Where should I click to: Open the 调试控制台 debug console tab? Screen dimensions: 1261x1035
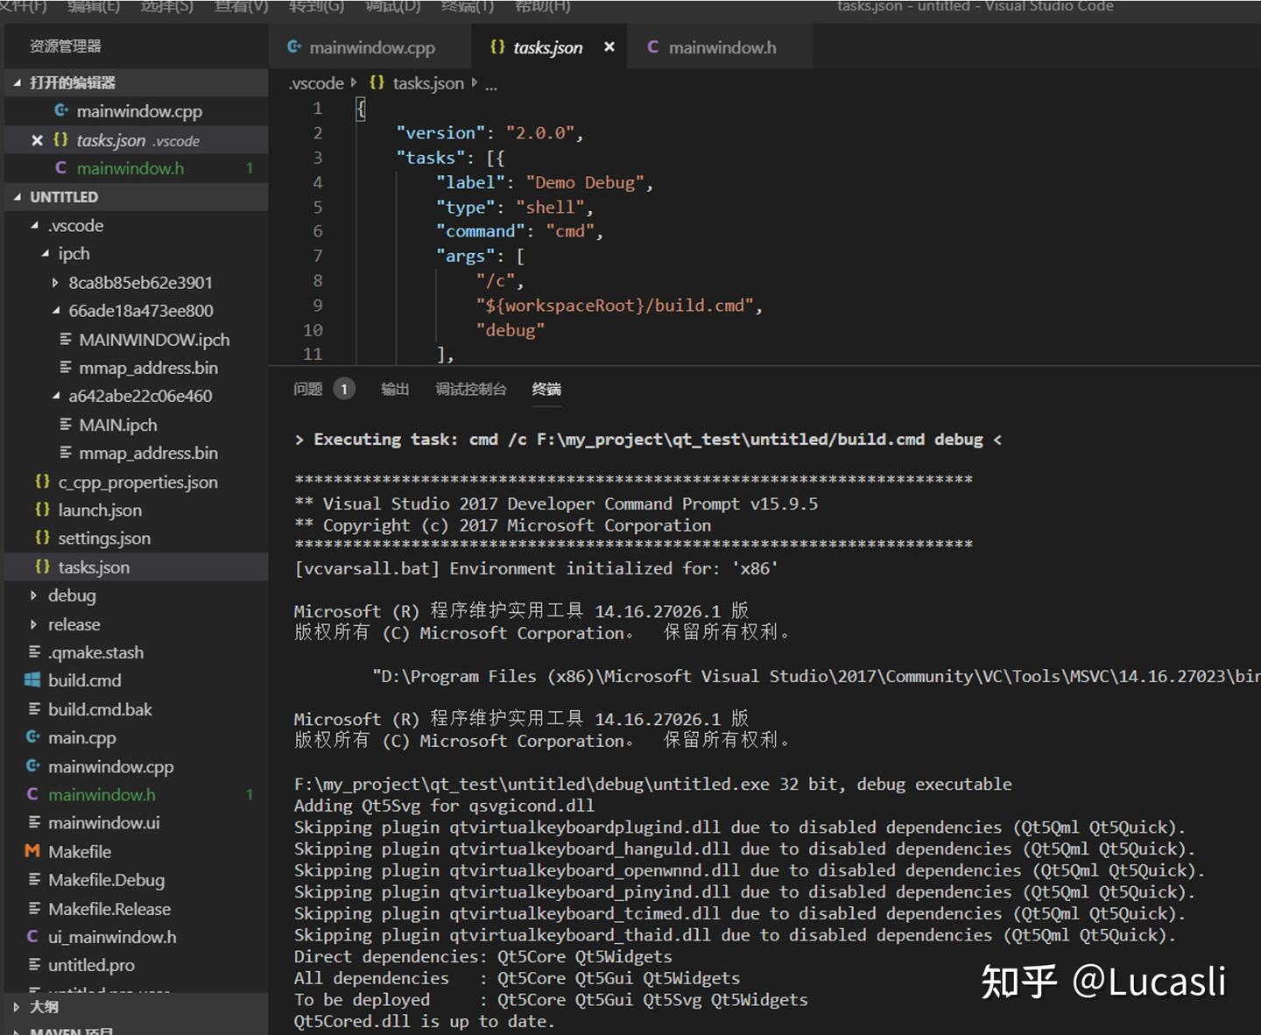pos(471,389)
